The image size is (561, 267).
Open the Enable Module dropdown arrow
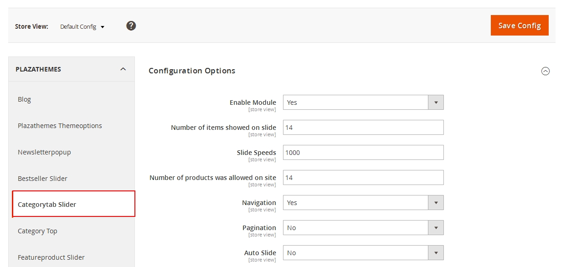tap(436, 102)
